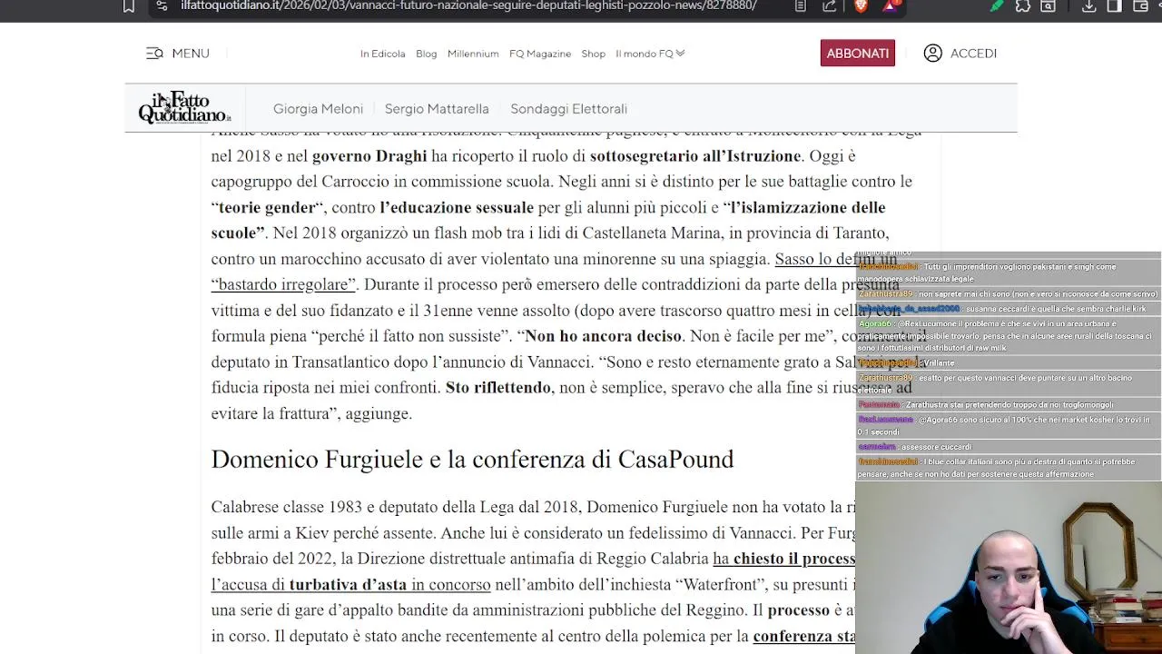This screenshot has width=1162, height=654.
Task: Open the Millennium link
Action: pos(473,54)
